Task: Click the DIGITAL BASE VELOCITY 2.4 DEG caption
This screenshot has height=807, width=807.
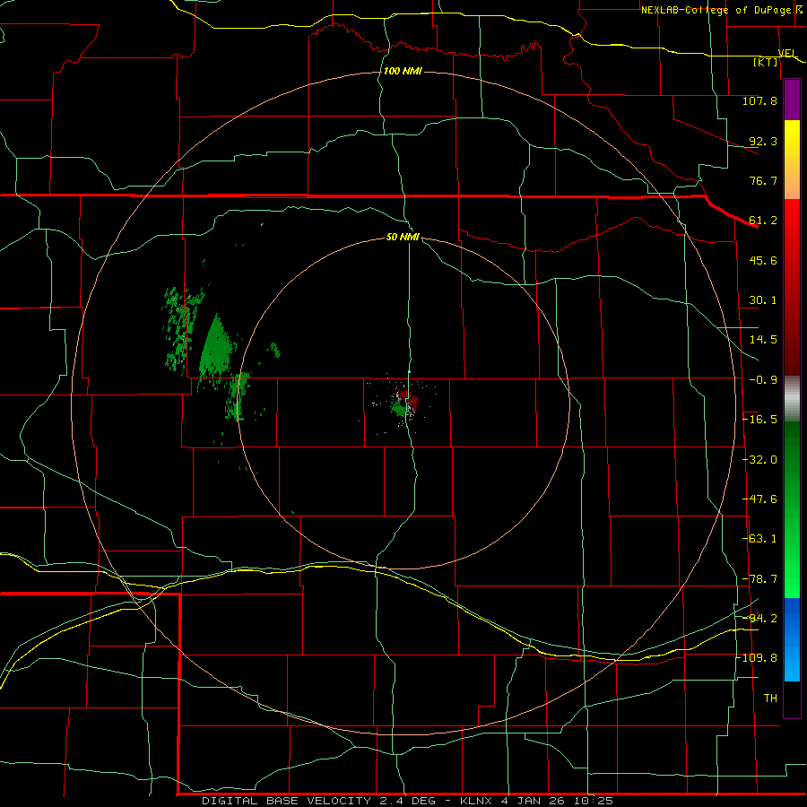Action: pyautogui.click(x=318, y=801)
